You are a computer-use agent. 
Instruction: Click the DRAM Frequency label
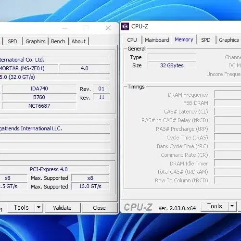(x=188, y=95)
